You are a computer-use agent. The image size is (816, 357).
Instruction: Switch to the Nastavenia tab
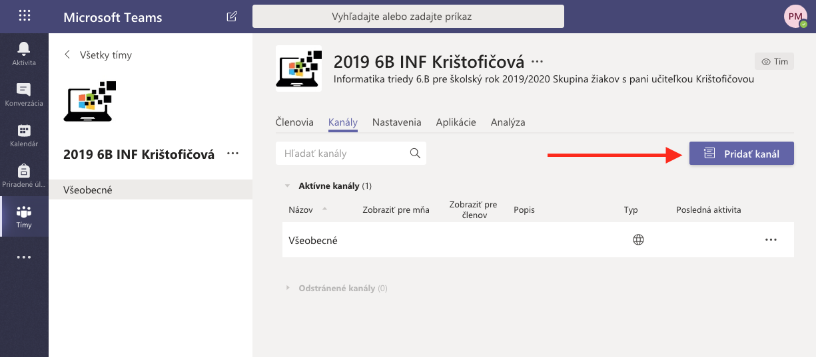click(396, 122)
